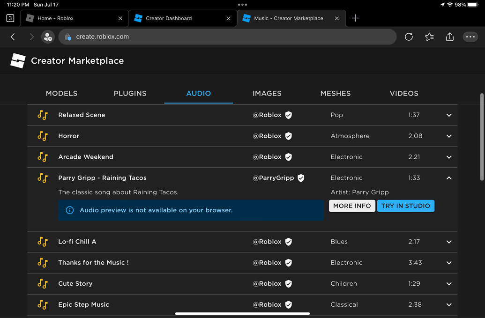Switch to the MESHES tab
The width and height of the screenshot is (485, 318).
coord(336,93)
